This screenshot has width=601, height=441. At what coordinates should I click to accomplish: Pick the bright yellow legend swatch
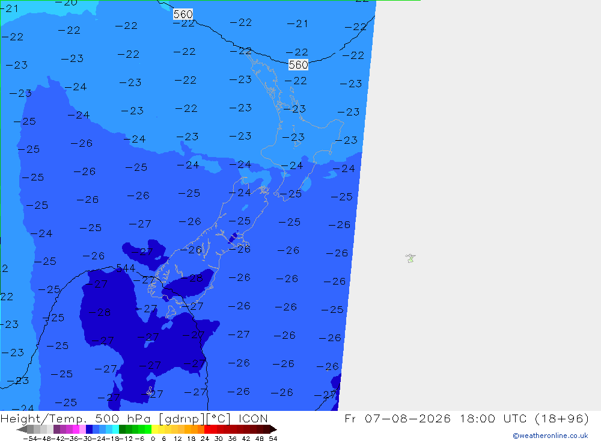pyautogui.click(x=155, y=429)
